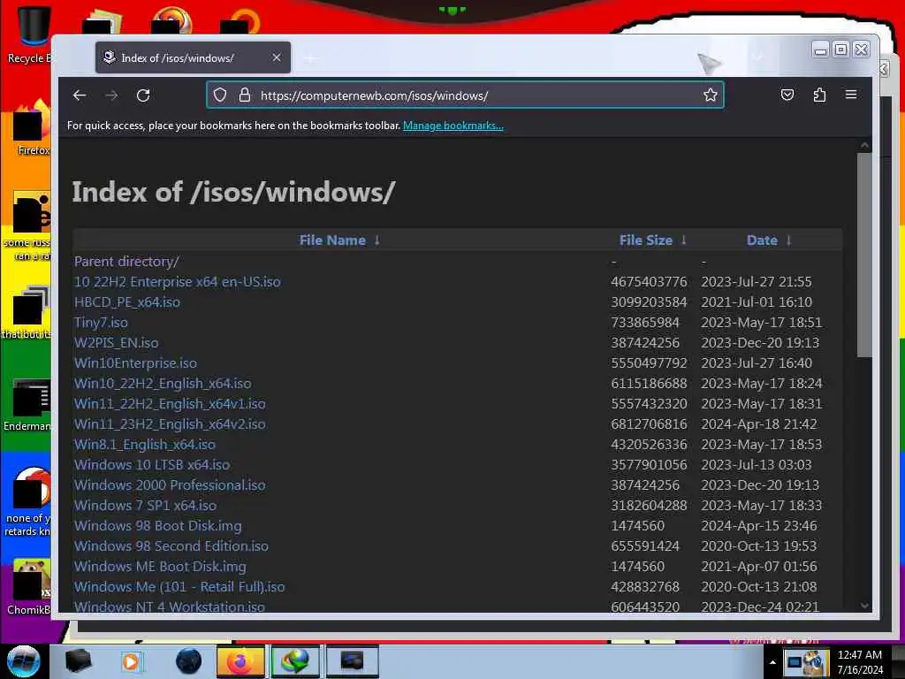
Task: Focus the URL address bar
Action: point(465,95)
